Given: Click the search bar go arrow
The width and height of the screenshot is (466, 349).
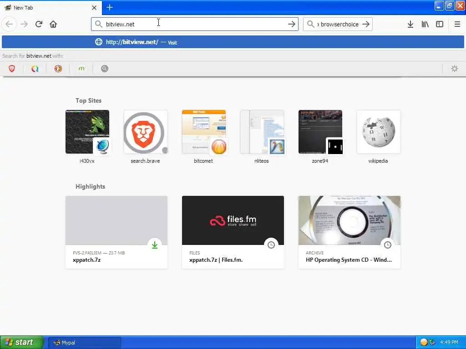Looking at the screenshot, I should (x=366, y=24).
